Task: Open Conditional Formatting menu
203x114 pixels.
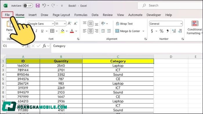Action: click(195, 27)
